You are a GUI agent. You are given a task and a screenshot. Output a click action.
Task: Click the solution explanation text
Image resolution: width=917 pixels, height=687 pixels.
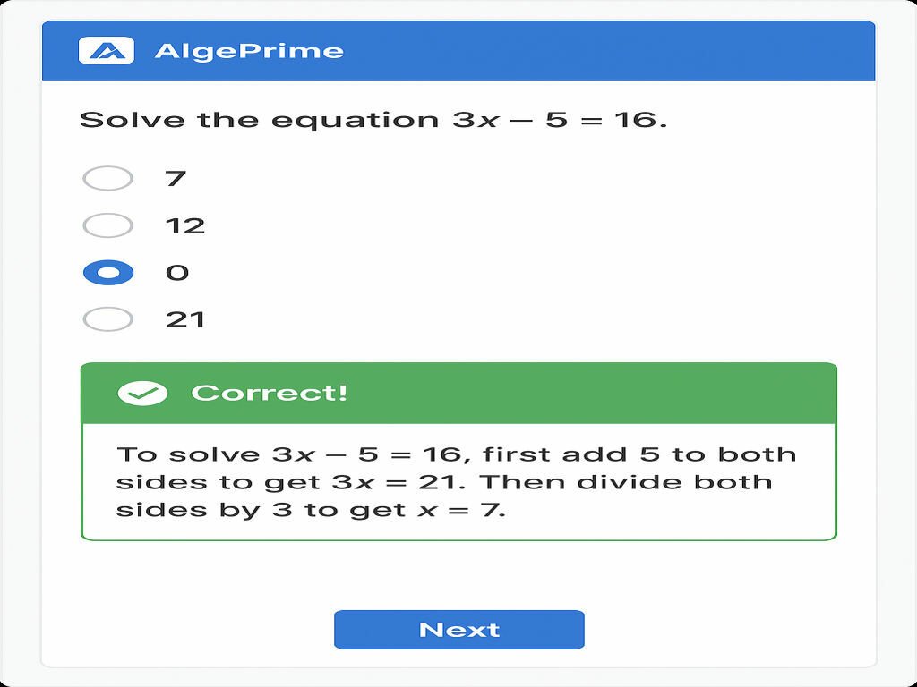pyautogui.click(x=458, y=480)
